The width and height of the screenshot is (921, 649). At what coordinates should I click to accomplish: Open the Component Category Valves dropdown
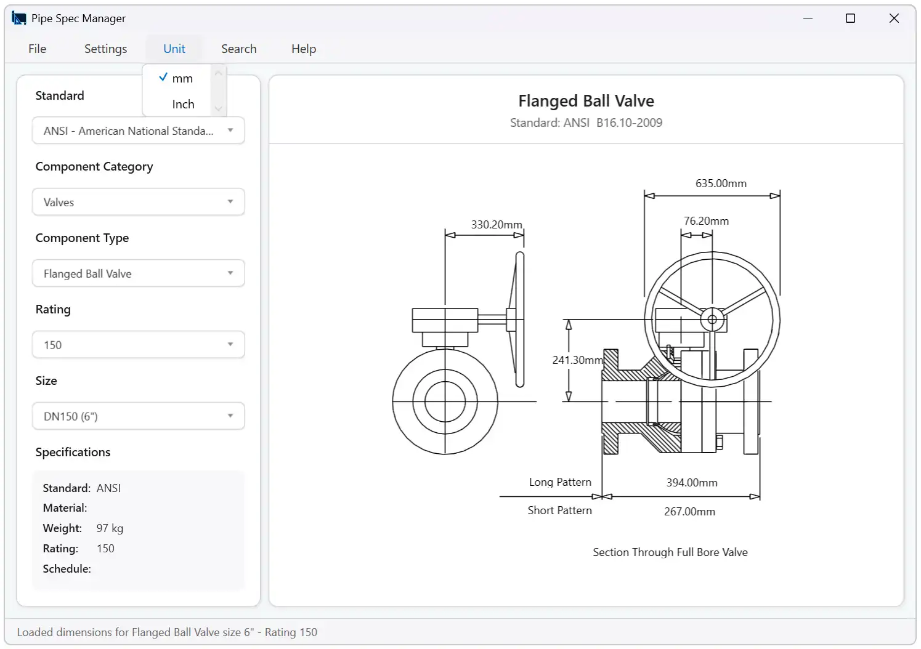pos(139,202)
